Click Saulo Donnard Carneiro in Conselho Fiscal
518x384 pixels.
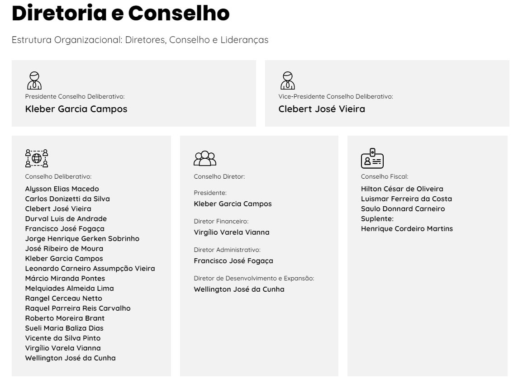(403, 209)
